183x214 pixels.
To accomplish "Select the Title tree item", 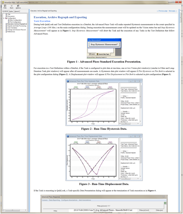I will click(x=9, y=14).
